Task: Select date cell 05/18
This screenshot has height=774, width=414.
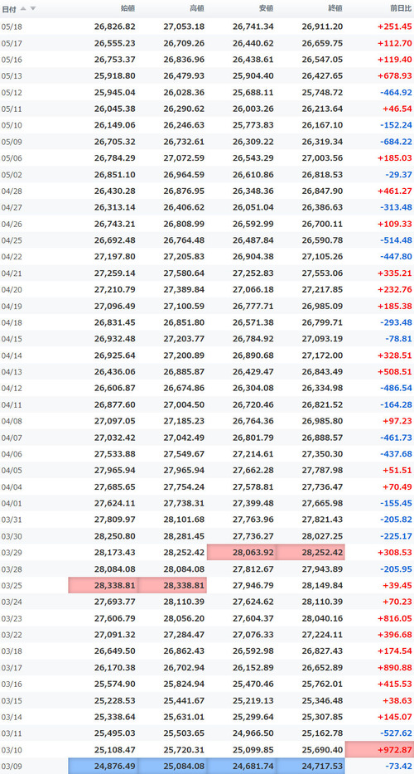Action: coord(12,27)
